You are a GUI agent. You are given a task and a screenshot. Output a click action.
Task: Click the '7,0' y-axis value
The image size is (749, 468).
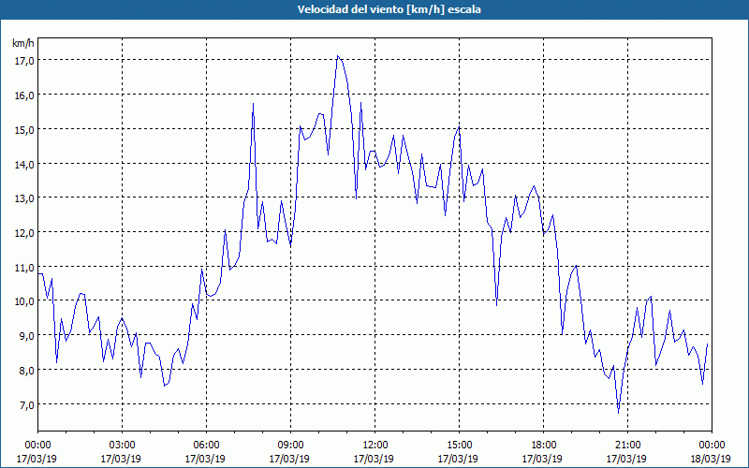[x=27, y=404]
